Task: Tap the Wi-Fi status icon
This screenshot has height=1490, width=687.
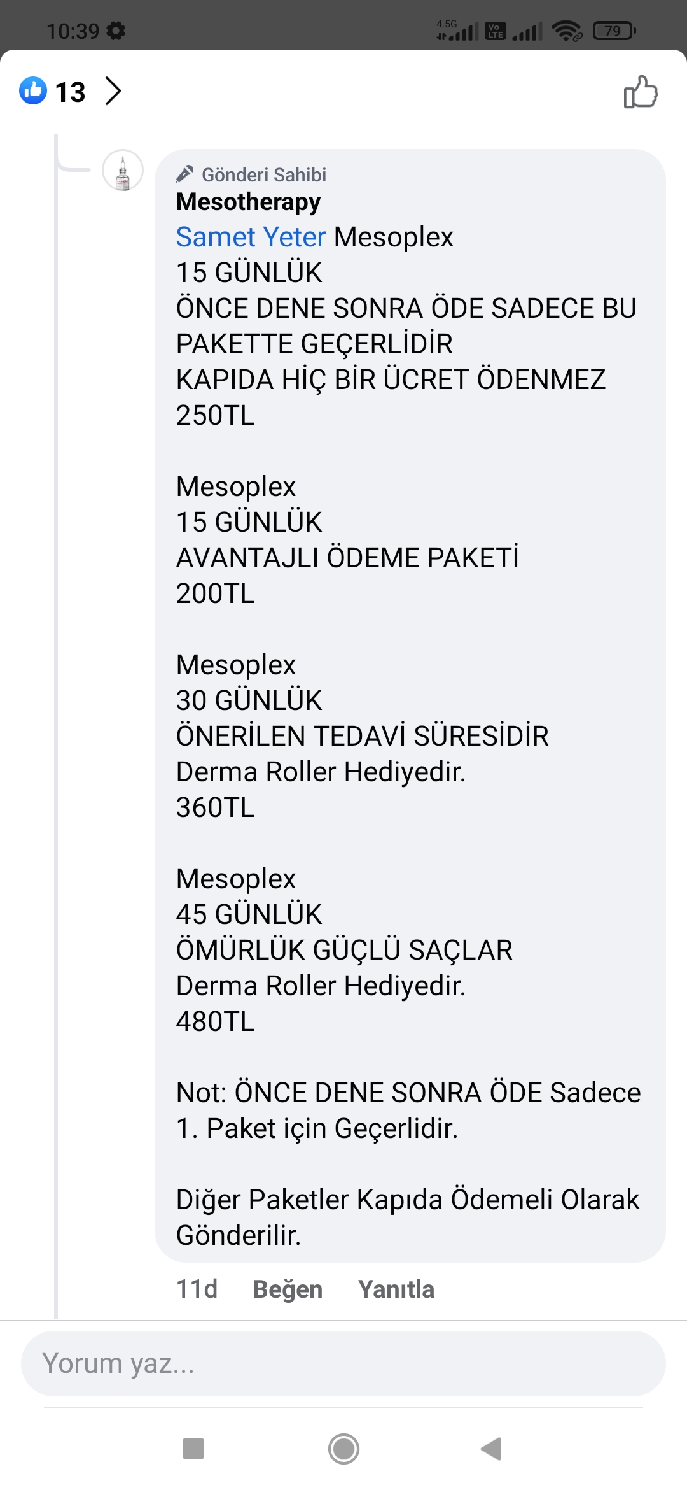Action: [x=567, y=31]
